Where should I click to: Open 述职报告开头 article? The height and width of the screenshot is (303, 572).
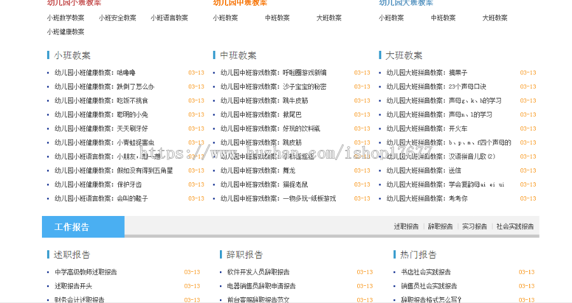coord(73,286)
